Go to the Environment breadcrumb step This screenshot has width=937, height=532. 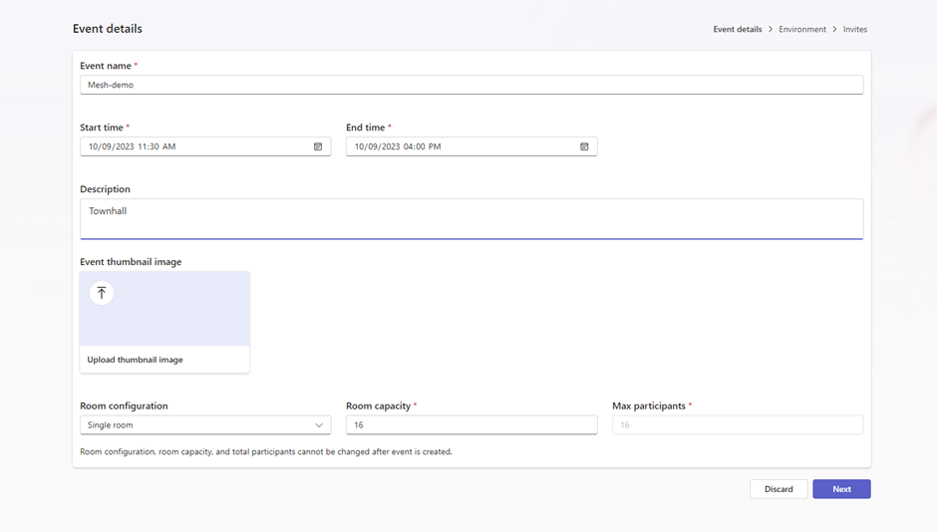802,30
